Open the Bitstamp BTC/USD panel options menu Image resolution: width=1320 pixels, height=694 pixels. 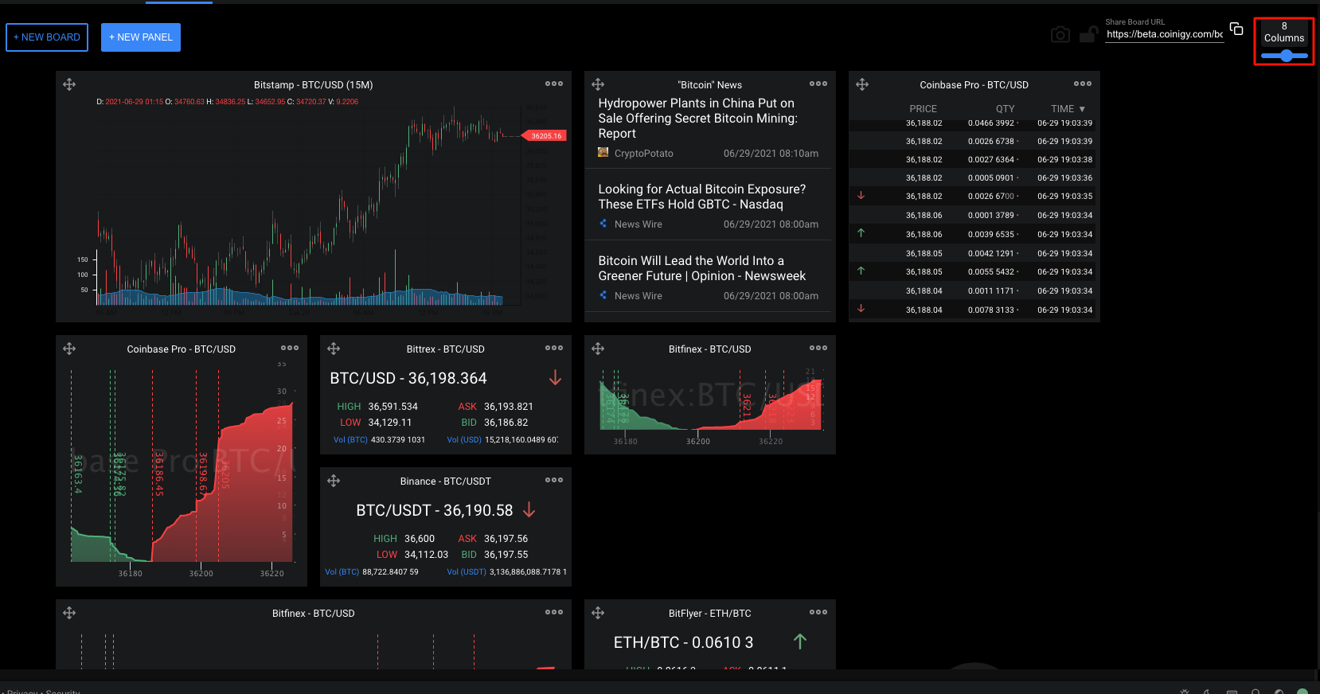[x=554, y=84]
